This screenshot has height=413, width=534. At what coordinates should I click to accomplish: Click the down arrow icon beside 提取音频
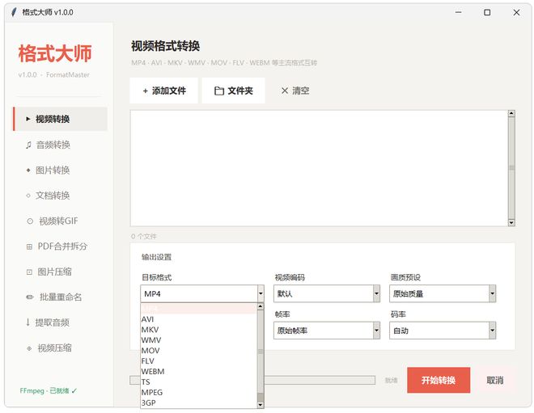click(28, 322)
